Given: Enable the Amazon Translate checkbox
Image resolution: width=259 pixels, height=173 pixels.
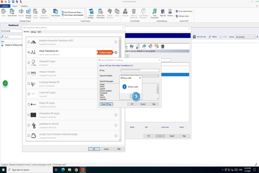Looking at the screenshot, I should click(x=29, y=73).
